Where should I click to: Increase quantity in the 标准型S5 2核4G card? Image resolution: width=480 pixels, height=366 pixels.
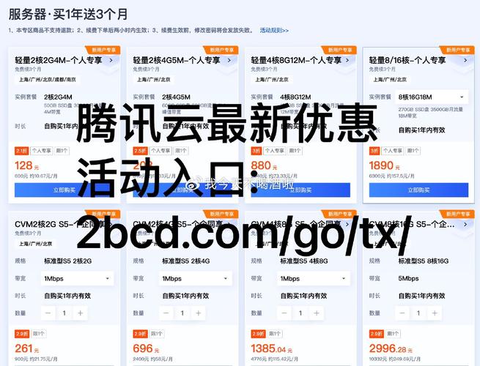click(199, 313)
